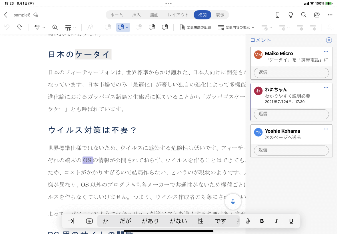Go back with the left chevron

[6, 15]
